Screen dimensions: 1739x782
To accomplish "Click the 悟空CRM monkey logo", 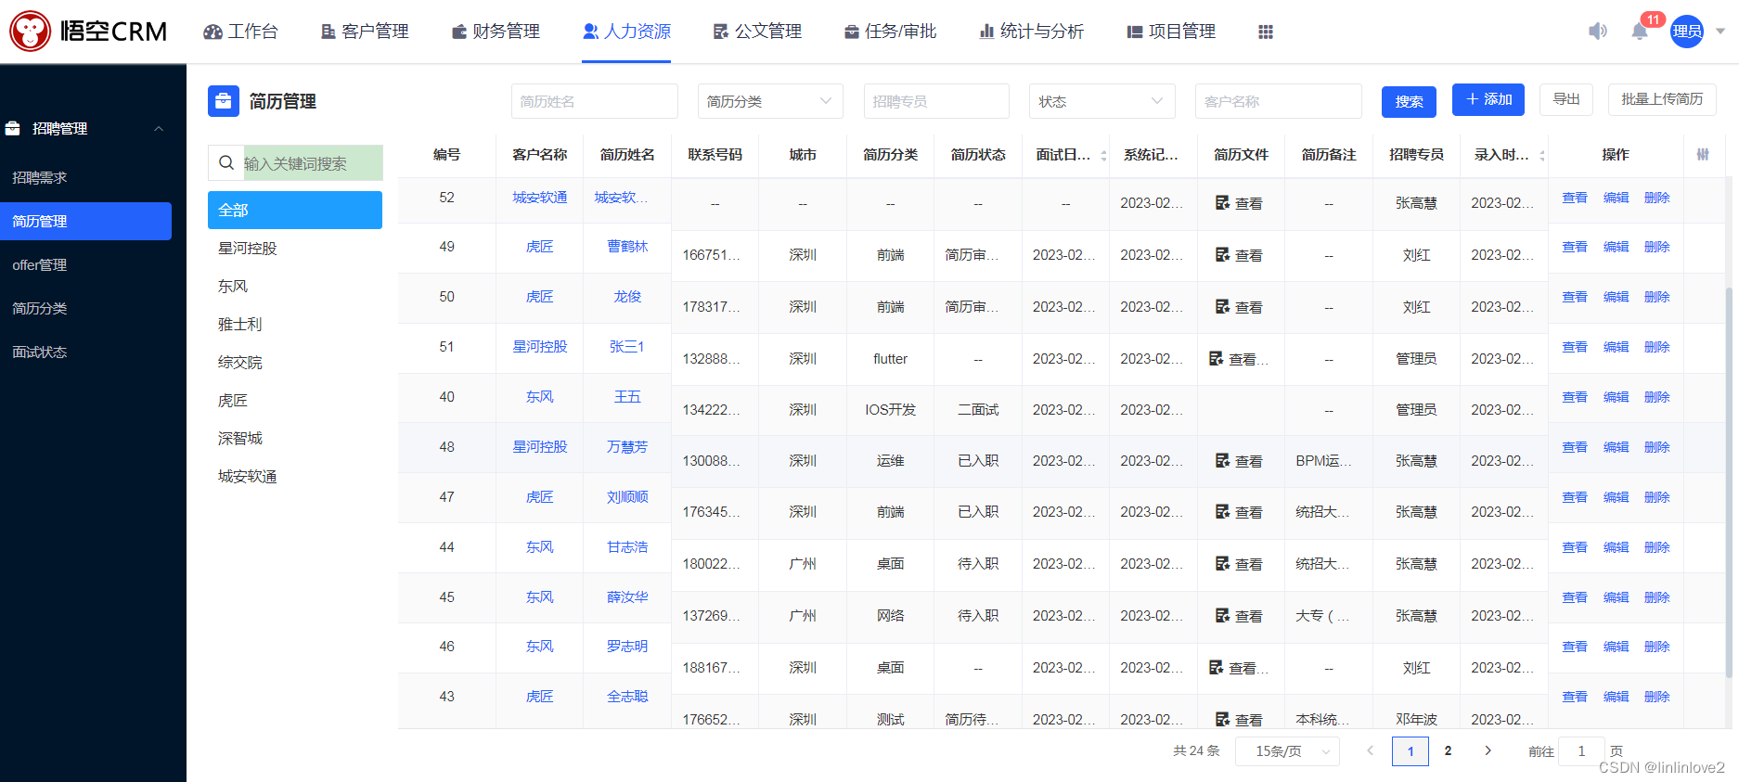I will click(x=30, y=32).
